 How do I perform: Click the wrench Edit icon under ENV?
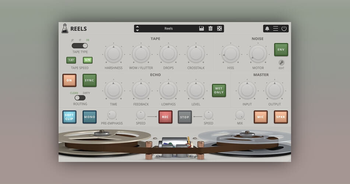pos(281,63)
